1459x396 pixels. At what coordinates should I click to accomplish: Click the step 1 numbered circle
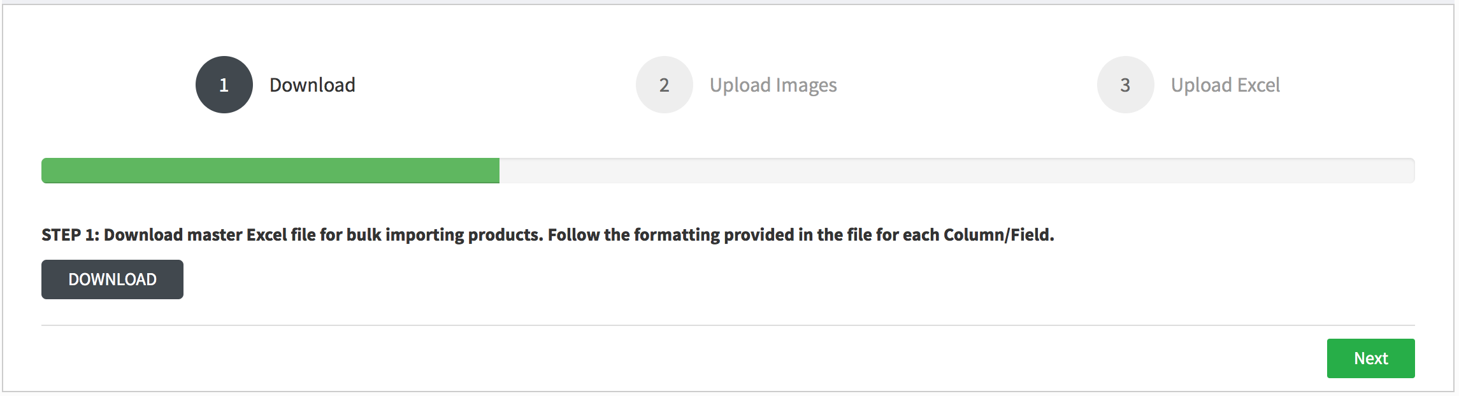224,85
